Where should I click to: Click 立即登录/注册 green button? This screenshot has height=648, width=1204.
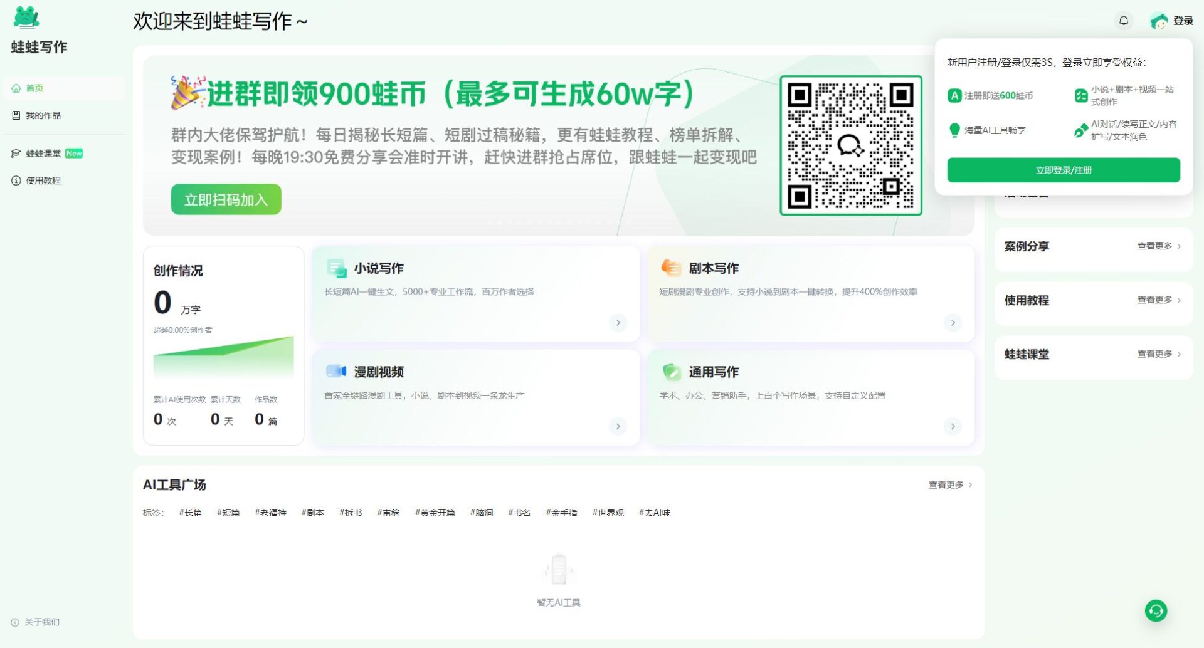coord(1063,170)
